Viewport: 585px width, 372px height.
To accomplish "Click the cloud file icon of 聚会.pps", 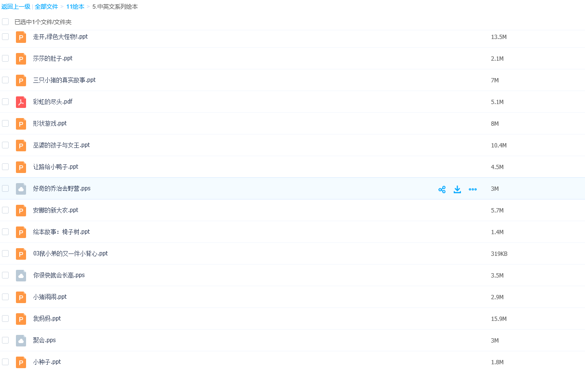I will click(21, 341).
